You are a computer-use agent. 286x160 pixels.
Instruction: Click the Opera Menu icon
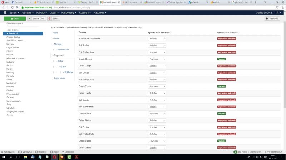point(5,2)
